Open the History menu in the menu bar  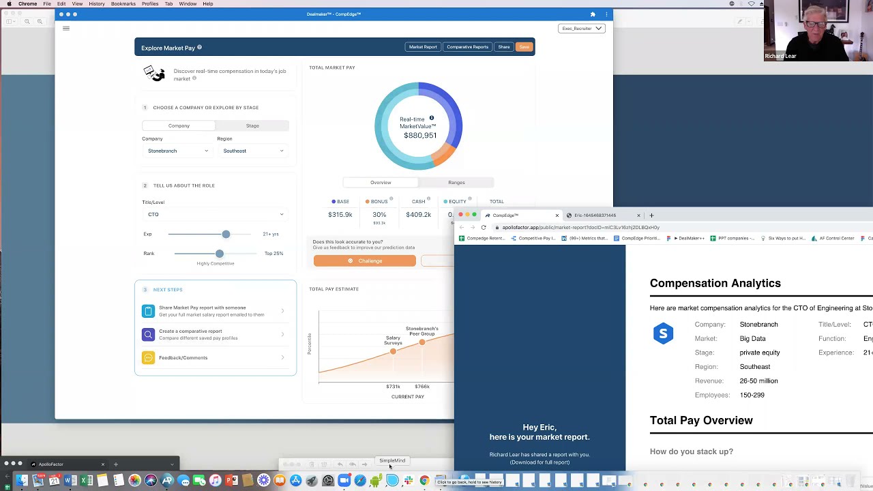[97, 4]
